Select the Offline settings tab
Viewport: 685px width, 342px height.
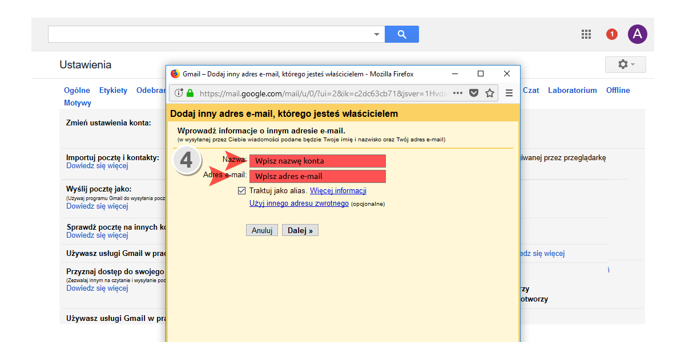coord(618,91)
